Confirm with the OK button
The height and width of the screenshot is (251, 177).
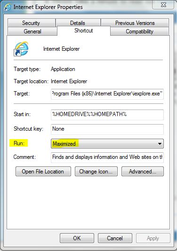pyautogui.click(x=77, y=238)
